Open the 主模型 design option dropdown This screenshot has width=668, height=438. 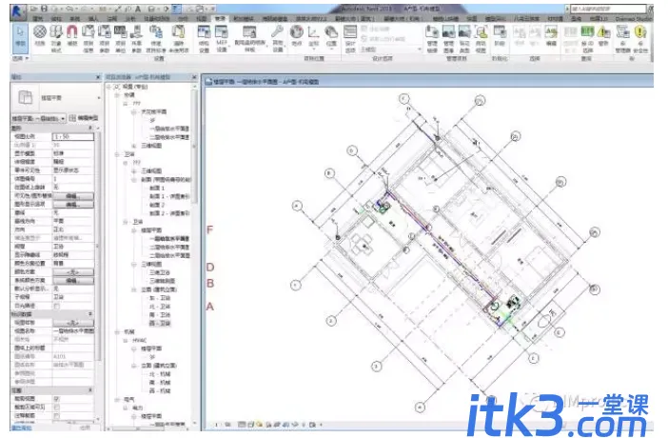point(391,50)
